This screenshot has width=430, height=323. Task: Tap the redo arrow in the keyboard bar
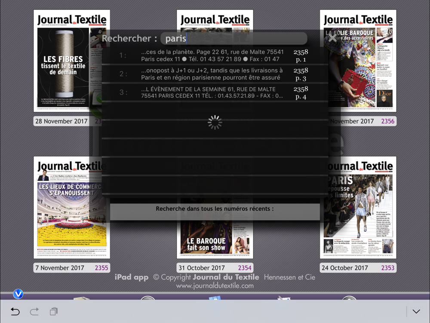[x=34, y=311]
